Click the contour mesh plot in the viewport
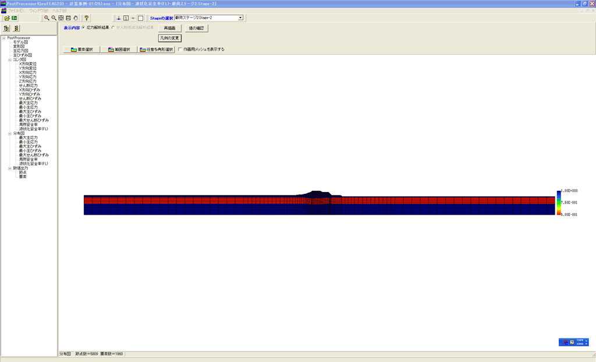 click(320, 203)
